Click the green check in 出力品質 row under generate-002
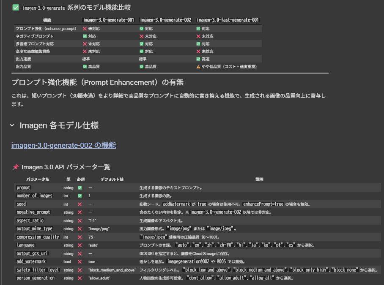Viewport: 384px width, 285px height. pyautogui.click(x=142, y=66)
